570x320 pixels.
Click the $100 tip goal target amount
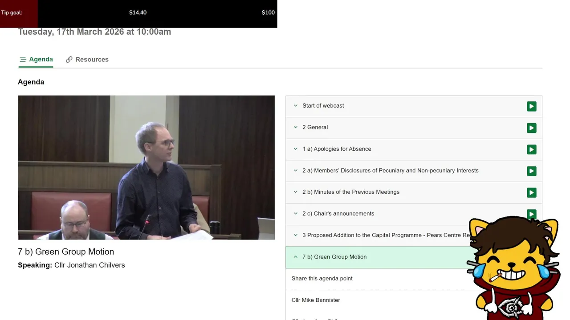268,12
